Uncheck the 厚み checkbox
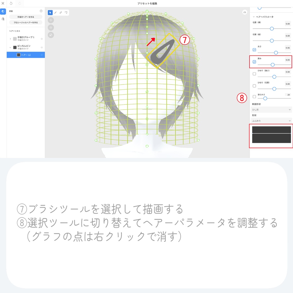 (254, 62)
